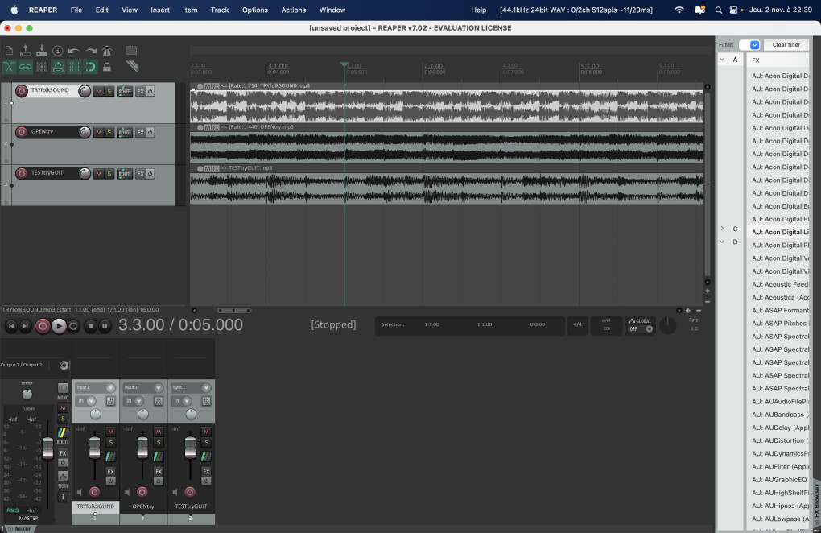The width and height of the screenshot is (821, 533).
Task: Open Project Settings via the info circle icon
Action: point(58,50)
